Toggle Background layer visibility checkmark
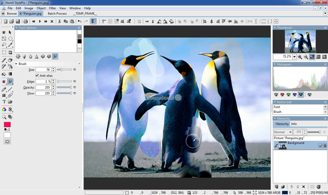The width and height of the screenshot is (328, 195). (320, 145)
